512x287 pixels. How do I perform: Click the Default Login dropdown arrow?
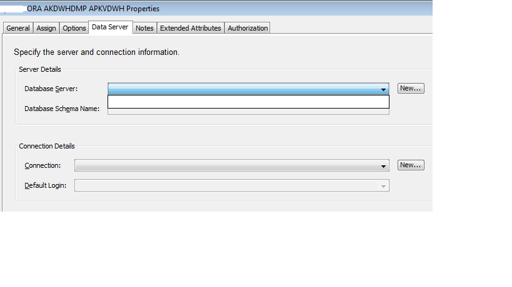383,186
